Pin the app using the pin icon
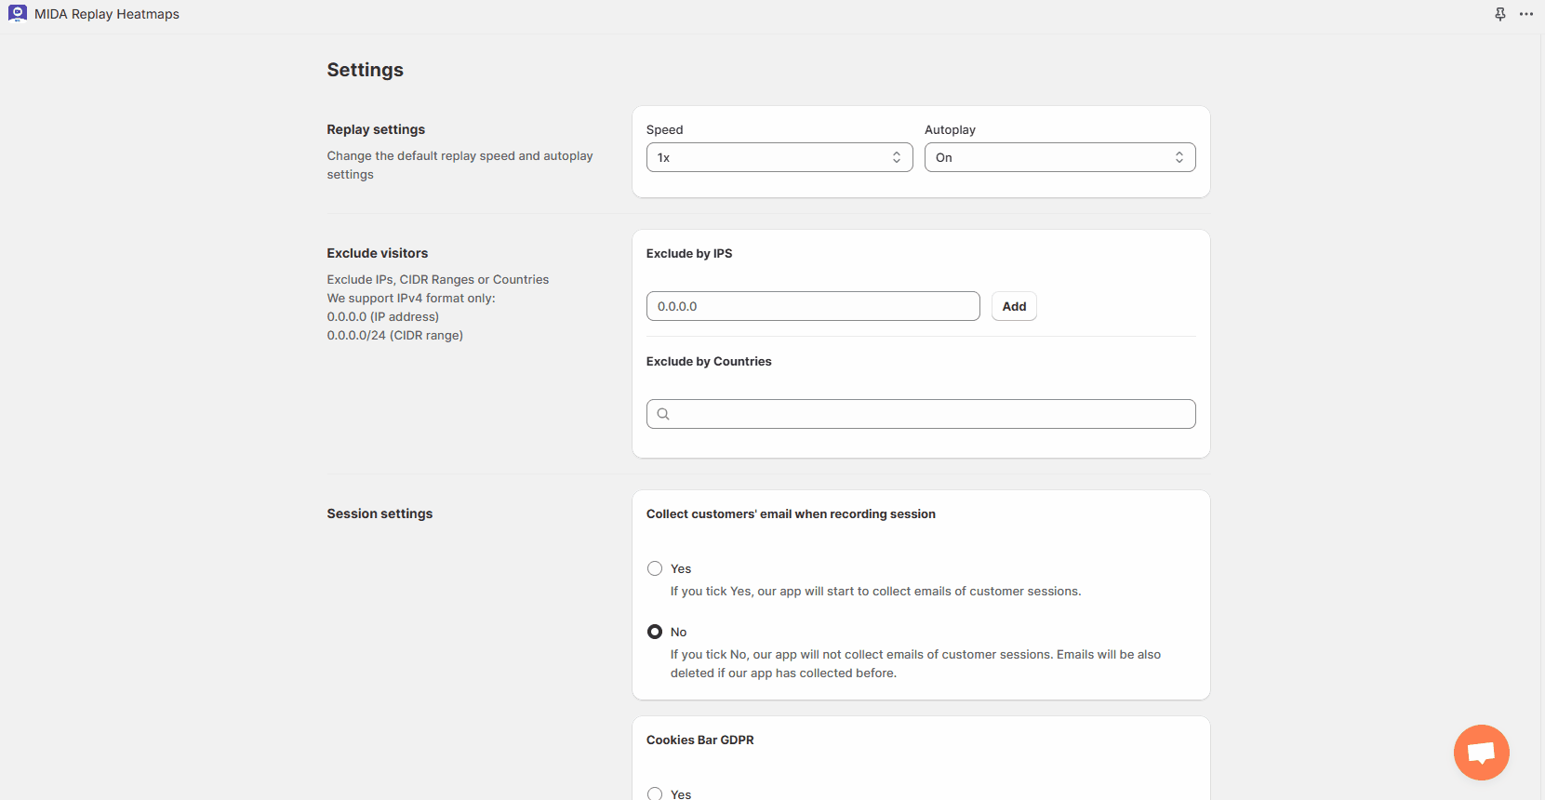This screenshot has width=1545, height=800. click(x=1500, y=14)
